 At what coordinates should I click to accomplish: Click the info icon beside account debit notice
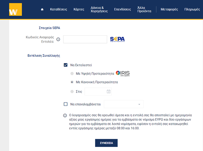65,115
